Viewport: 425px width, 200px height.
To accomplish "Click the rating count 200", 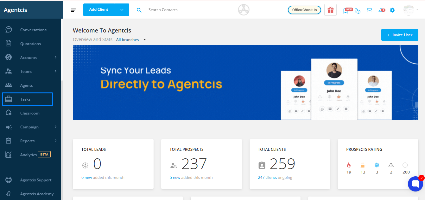I will [x=406, y=172].
